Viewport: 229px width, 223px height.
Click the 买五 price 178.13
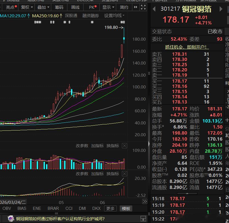click(179, 102)
